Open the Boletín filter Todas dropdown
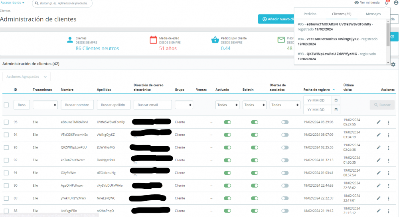 click(x=255, y=105)
